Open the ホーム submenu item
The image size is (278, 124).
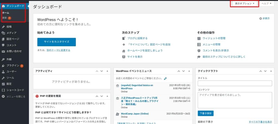6,13
